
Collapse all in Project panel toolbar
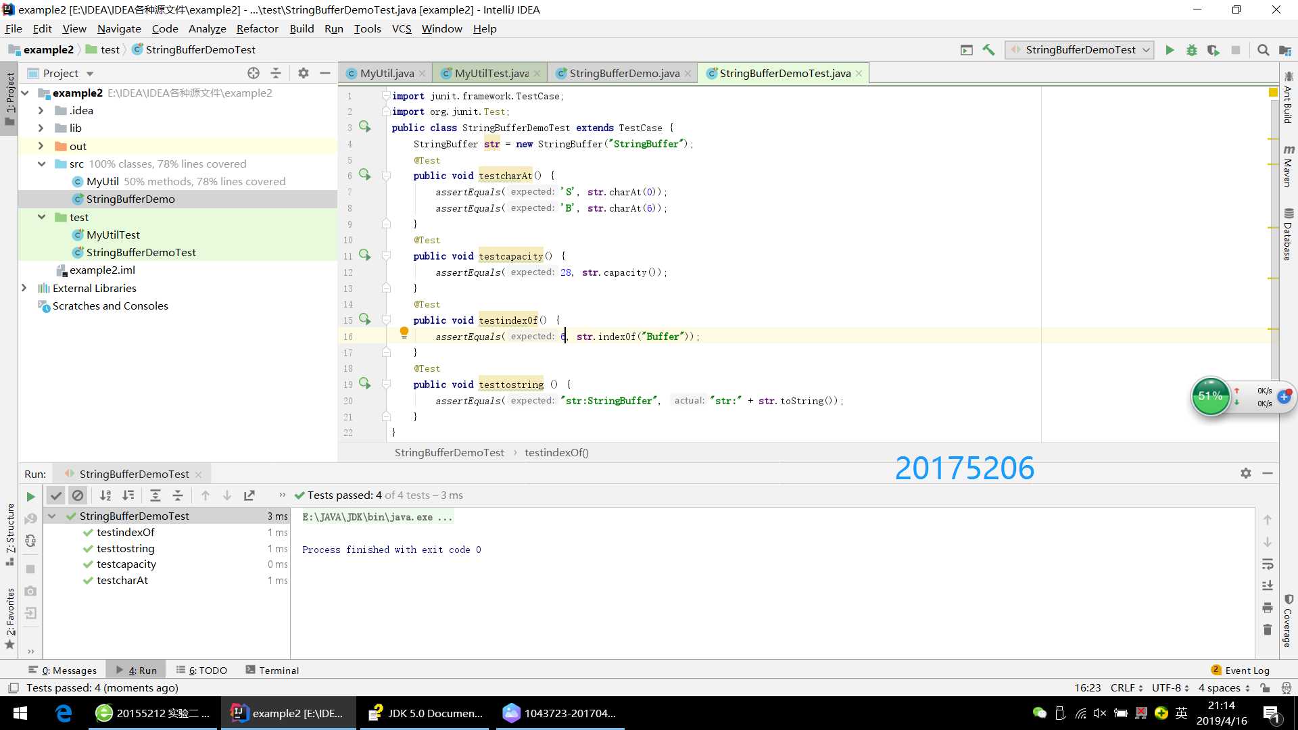pyautogui.click(x=276, y=73)
